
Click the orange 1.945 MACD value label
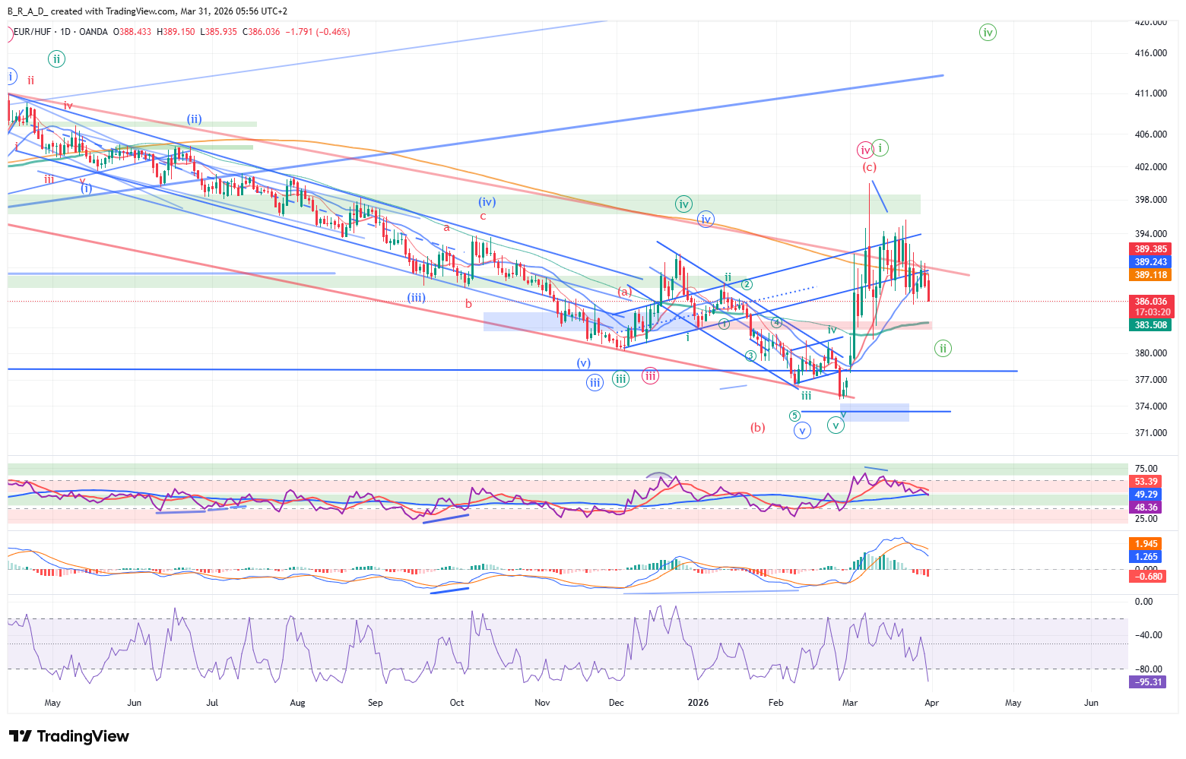[x=1146, y=544]
